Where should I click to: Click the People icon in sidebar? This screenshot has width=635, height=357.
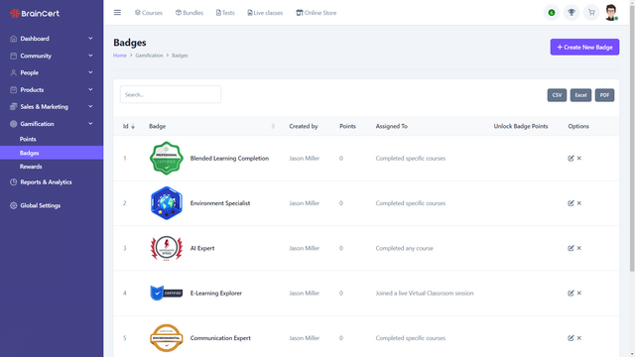13,72
